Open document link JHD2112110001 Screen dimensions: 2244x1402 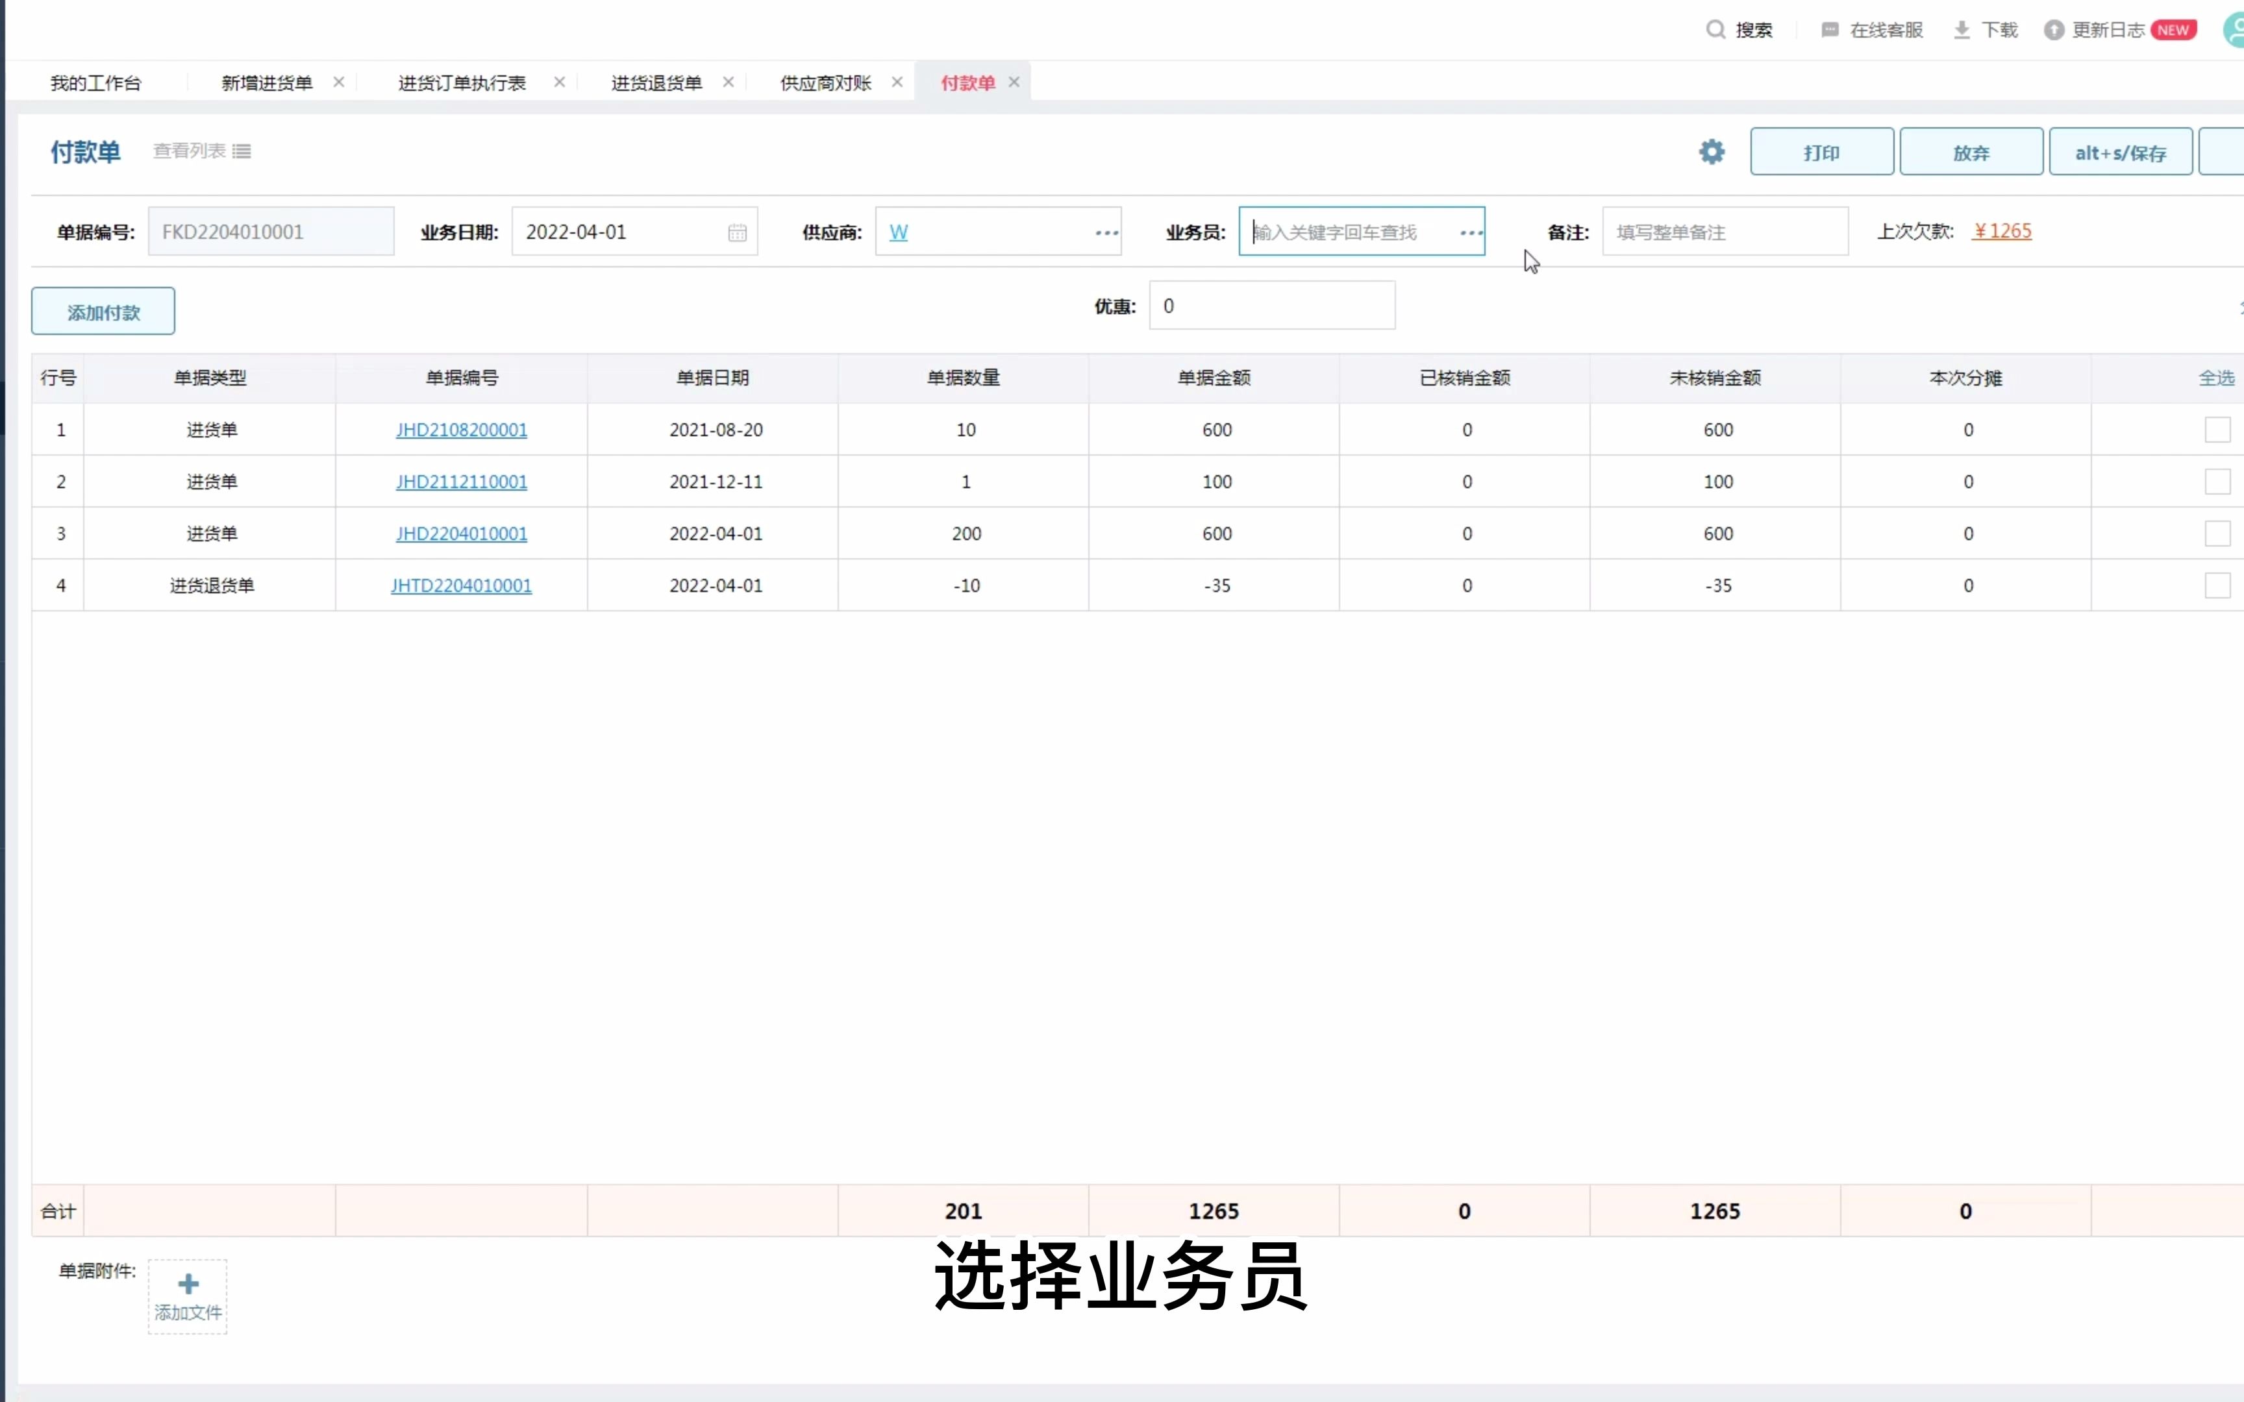pos(462,481)
